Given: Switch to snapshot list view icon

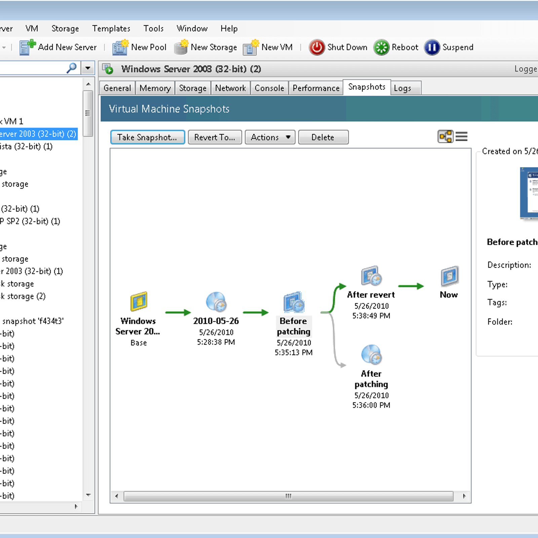Looking at the screenshot, I should tap(462, 137).
